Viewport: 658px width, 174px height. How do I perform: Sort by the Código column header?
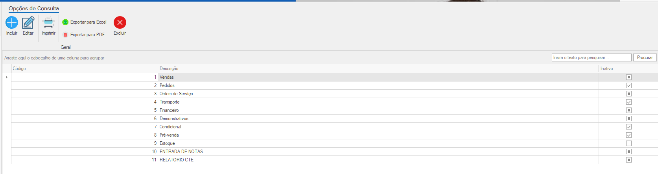click(x=19, y=68)
